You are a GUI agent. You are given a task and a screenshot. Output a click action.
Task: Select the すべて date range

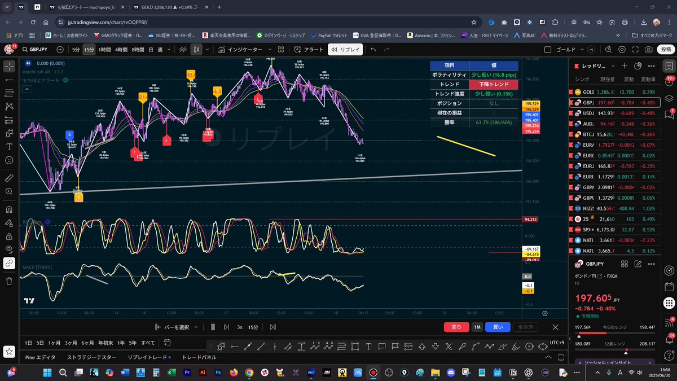pos(148,343)
